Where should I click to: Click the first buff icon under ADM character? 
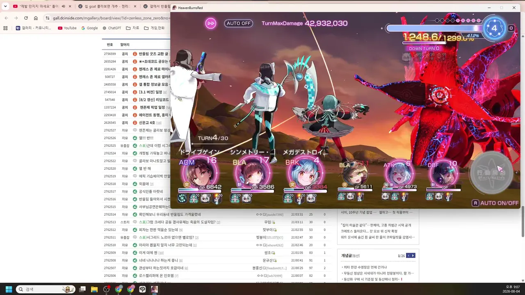coord(182,198)
